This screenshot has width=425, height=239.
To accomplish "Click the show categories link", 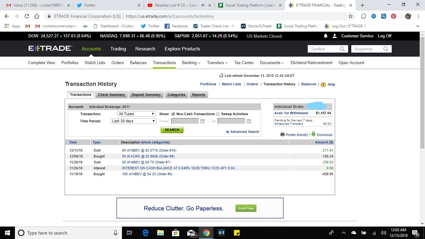I will pos(155,142).
